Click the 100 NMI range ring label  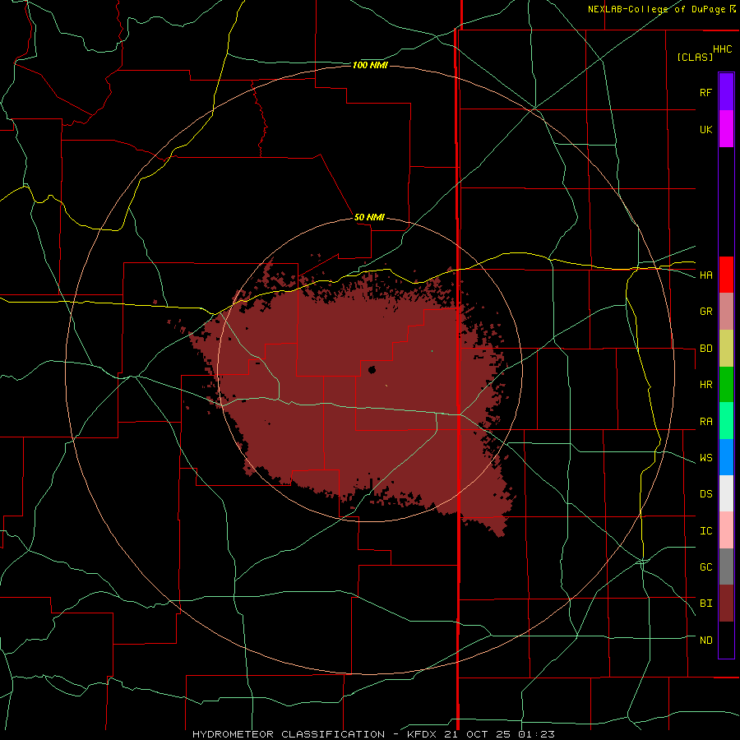tap(370, 65)
